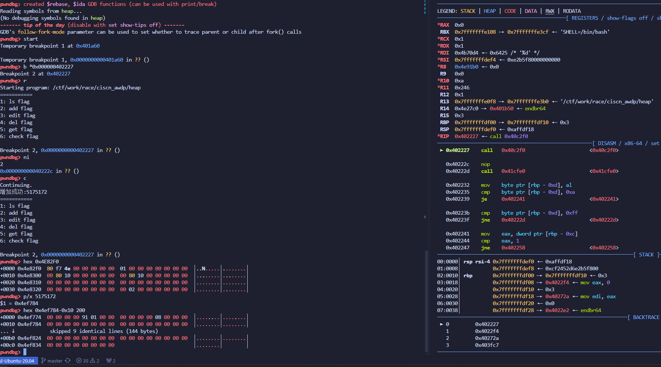The image size is (661, 367).
Task: Click the follow-fork-mode parameter text
Action: [x=41, y=32]
